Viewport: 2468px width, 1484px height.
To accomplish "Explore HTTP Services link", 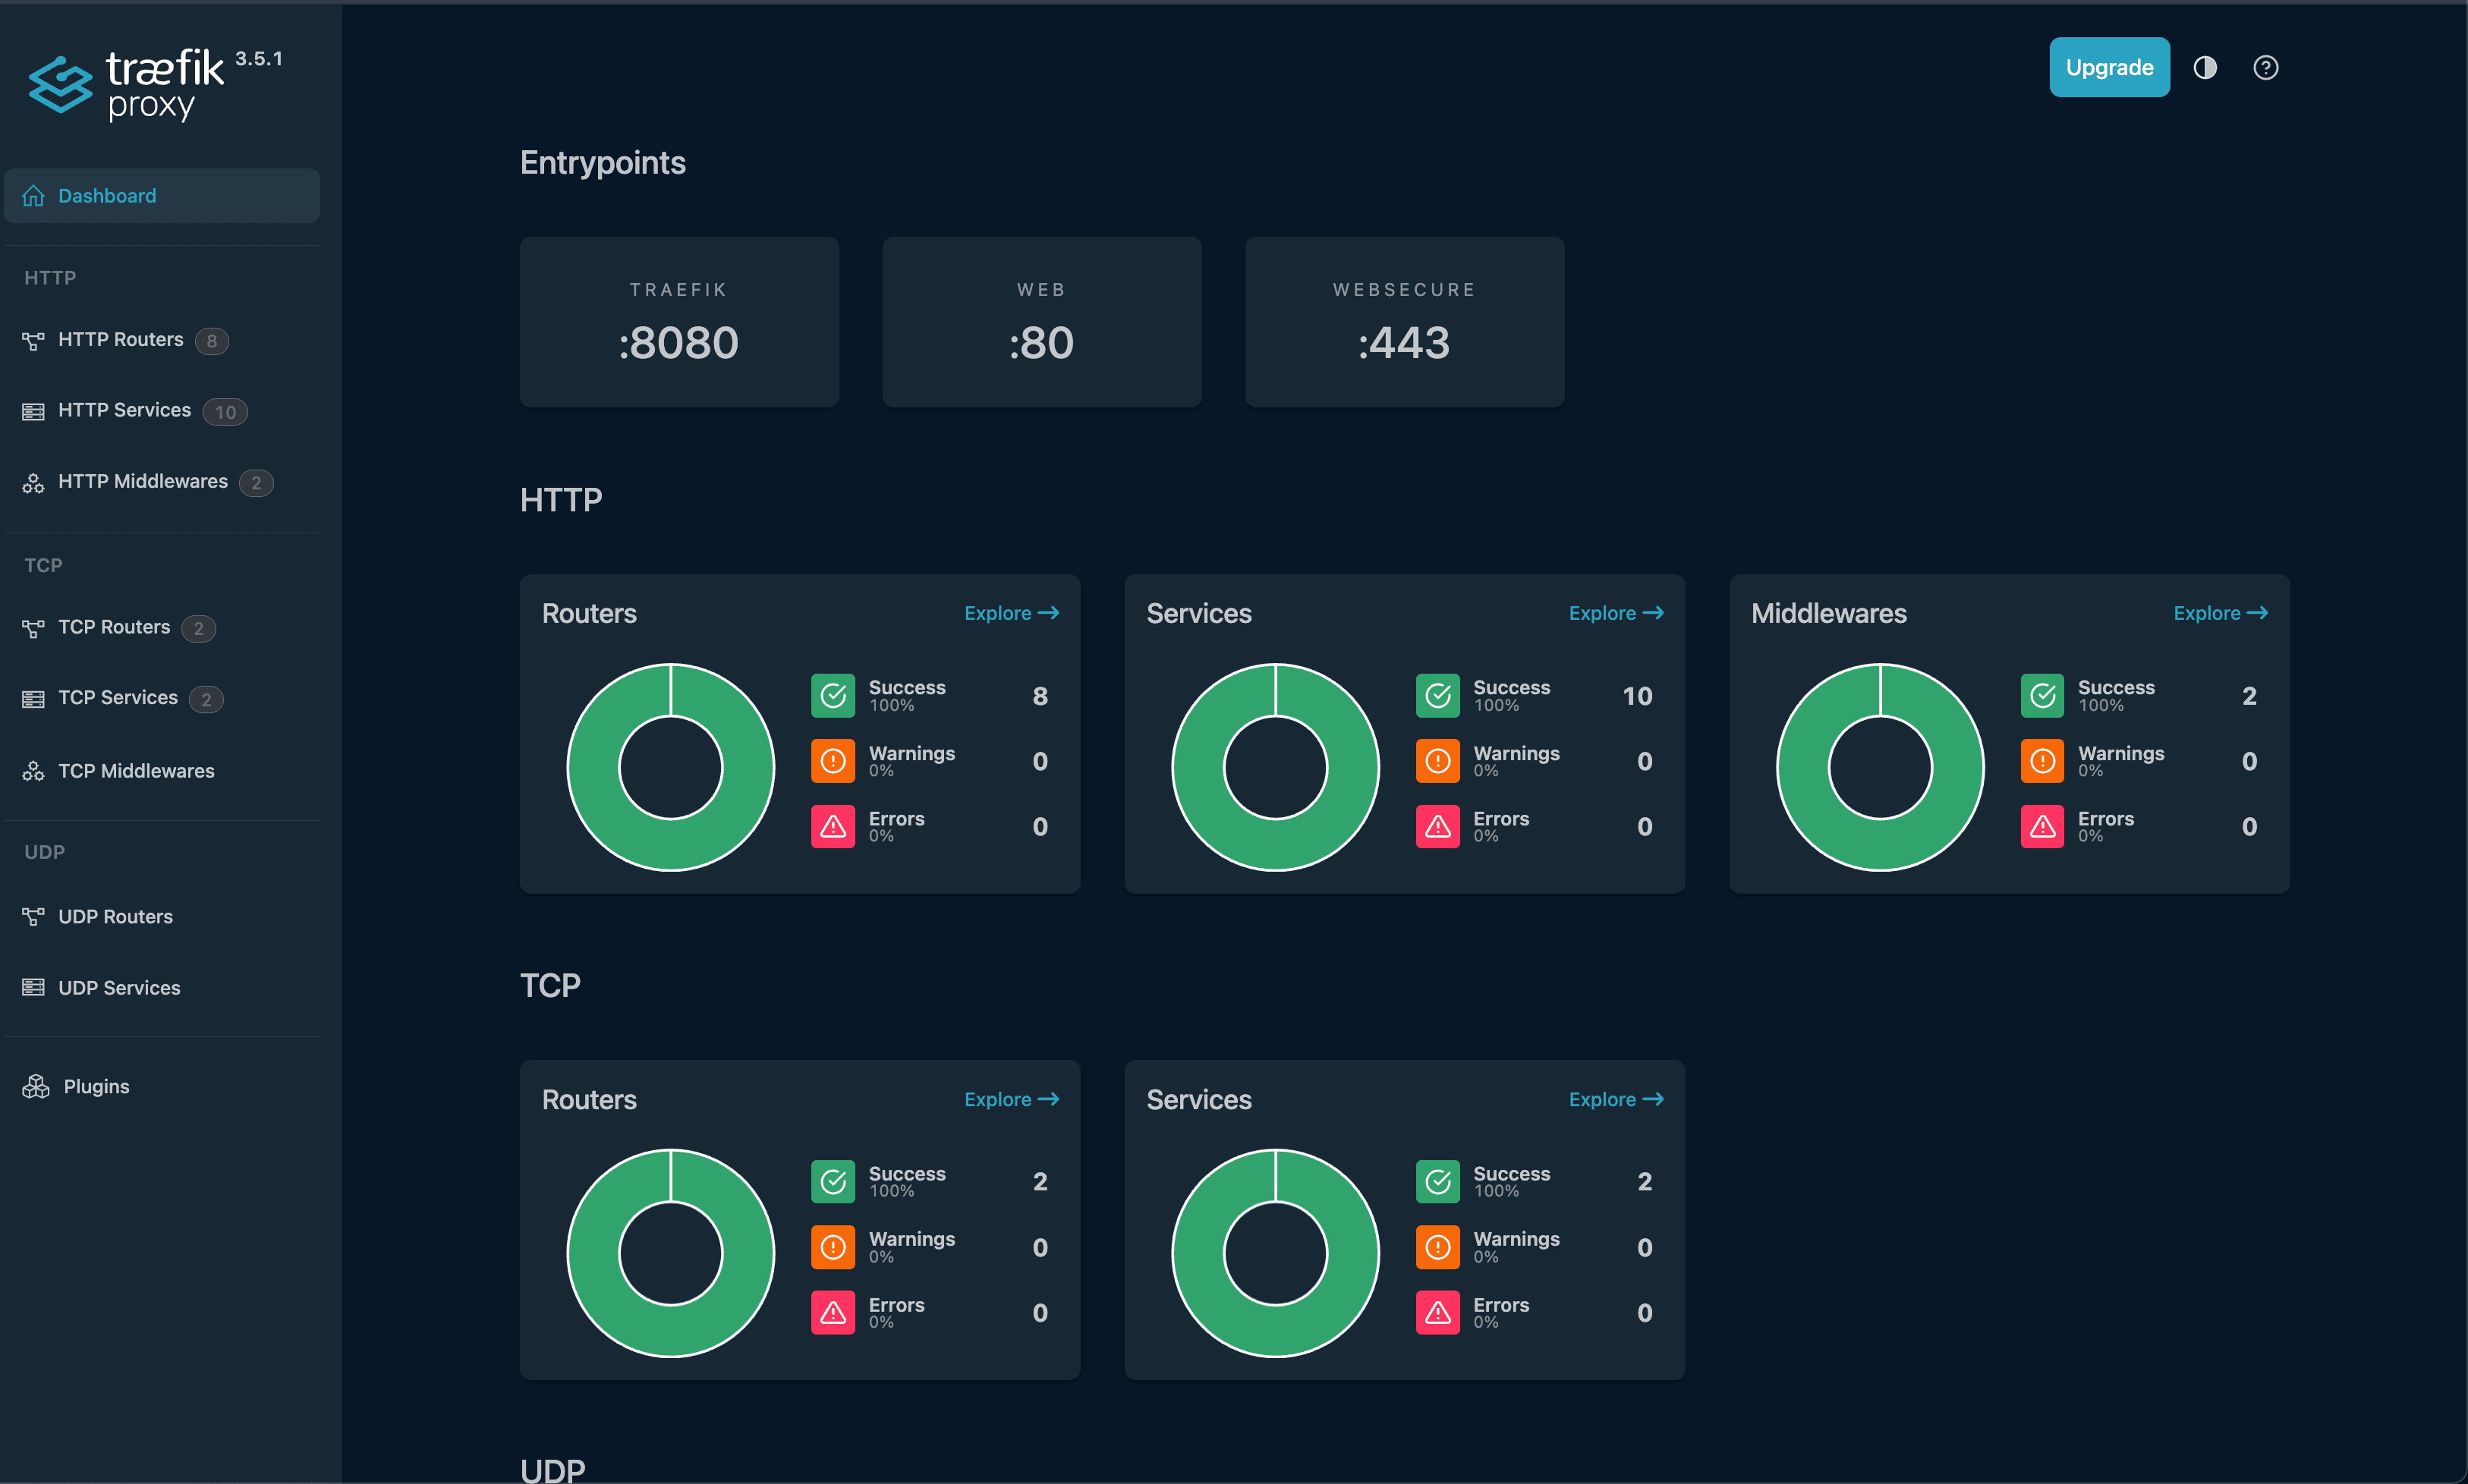I will [x=1616, y=613].
